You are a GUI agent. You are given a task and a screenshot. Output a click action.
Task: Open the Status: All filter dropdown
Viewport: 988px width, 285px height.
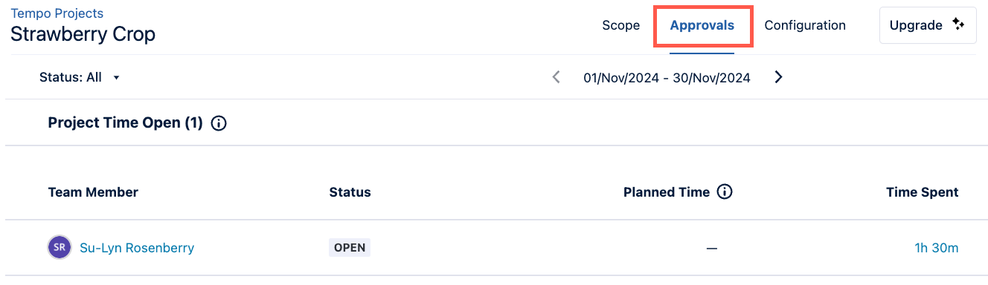click(80, 77)
